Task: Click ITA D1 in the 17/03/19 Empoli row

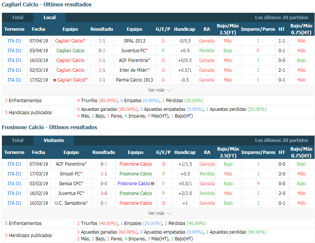Action: pyautogui.click(x=14, y=174)
